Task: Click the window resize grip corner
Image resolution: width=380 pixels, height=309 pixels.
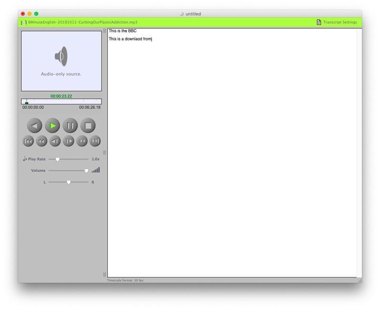Action: click(x=360, y=281)
